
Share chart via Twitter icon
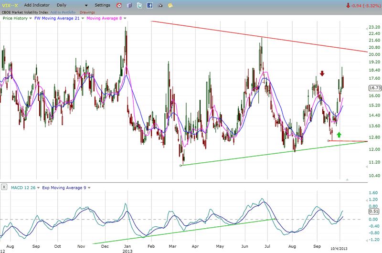[x=139, y=5]
